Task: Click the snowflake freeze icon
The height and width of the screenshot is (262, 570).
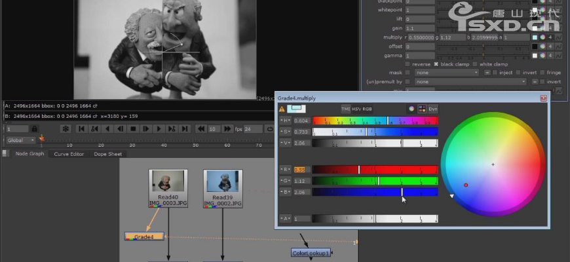Action: point(66,129)
